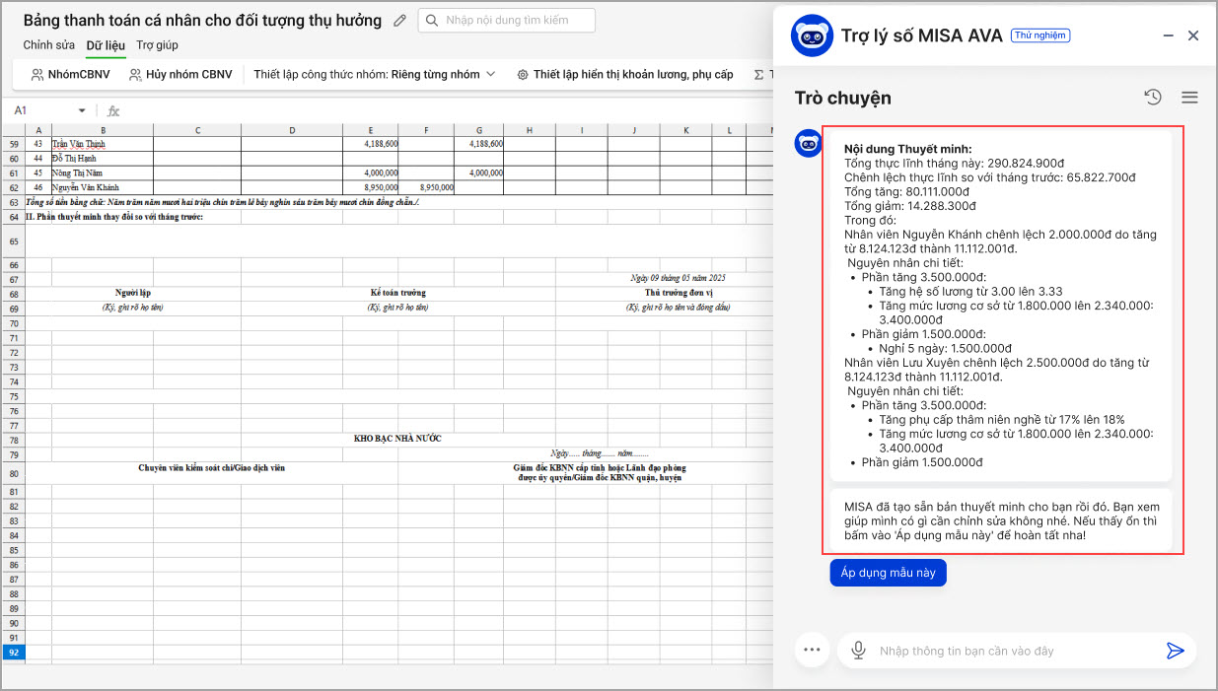Open the hamburger menu in chat panel
1218x691 pixels.
[x=1189, y=97]
